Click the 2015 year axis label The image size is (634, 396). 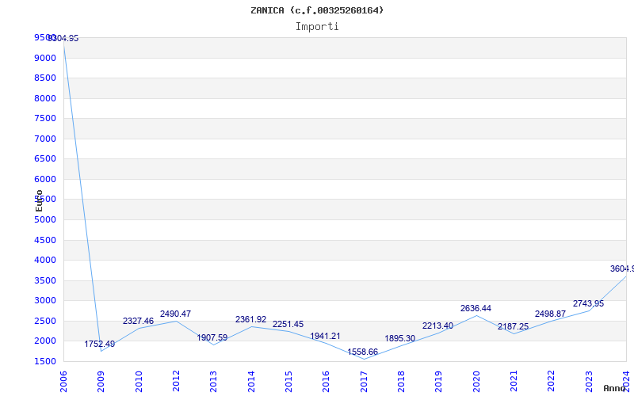coord(288,382)
